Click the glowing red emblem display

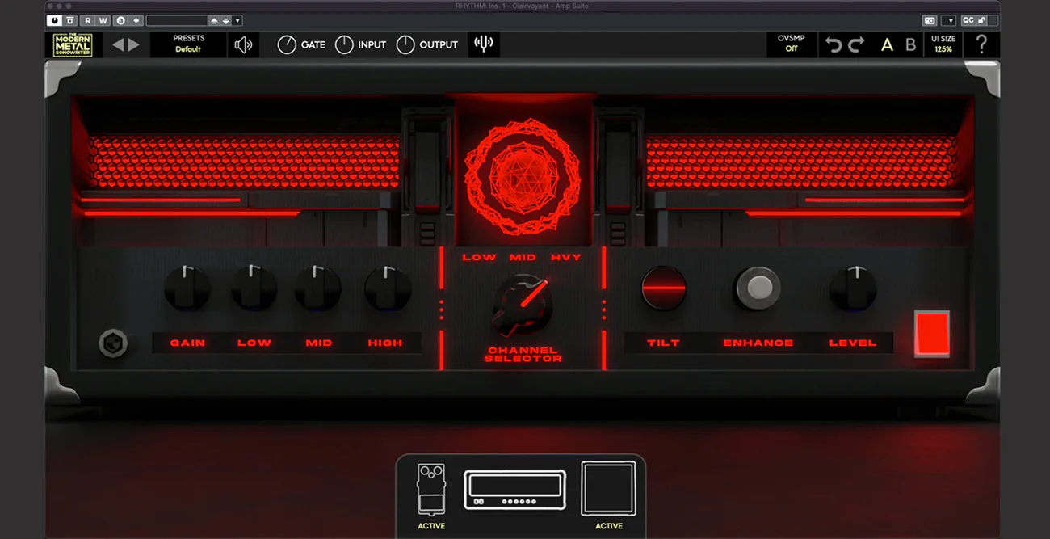[523, 177]
